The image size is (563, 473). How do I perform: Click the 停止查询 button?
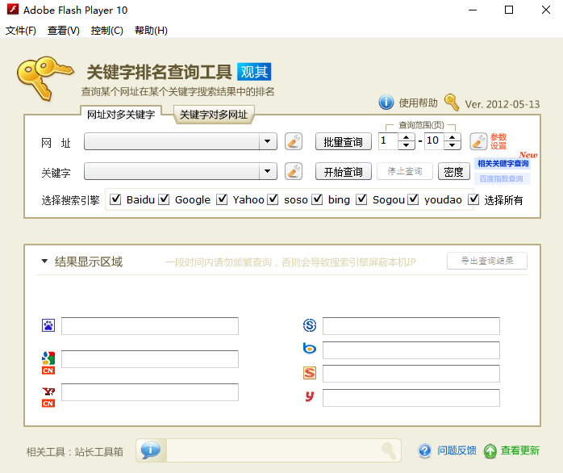coord(405,171)
